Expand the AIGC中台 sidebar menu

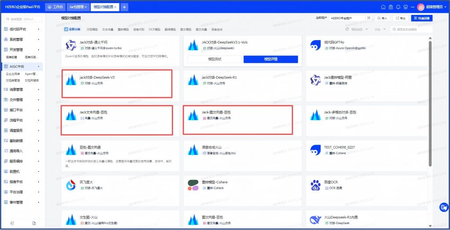22,67
